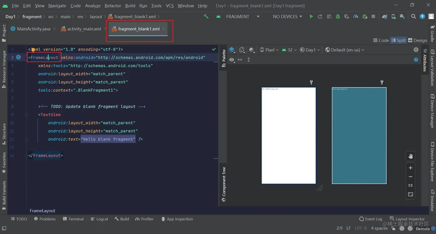
Task: Click the teal blueprint preview surface
Action: 359,136
